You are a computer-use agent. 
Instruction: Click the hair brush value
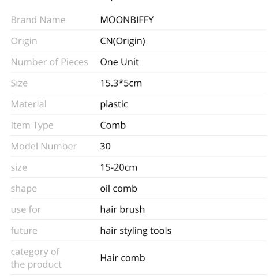(122, 209)
